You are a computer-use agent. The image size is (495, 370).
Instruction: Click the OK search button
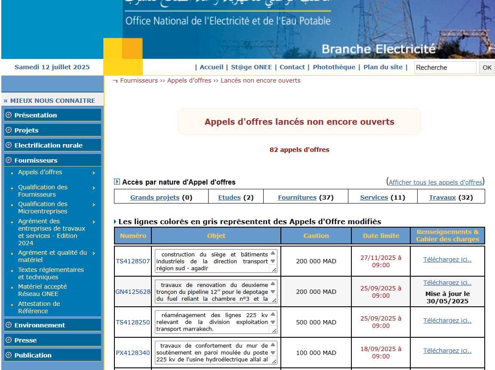[x=487, y=68]
